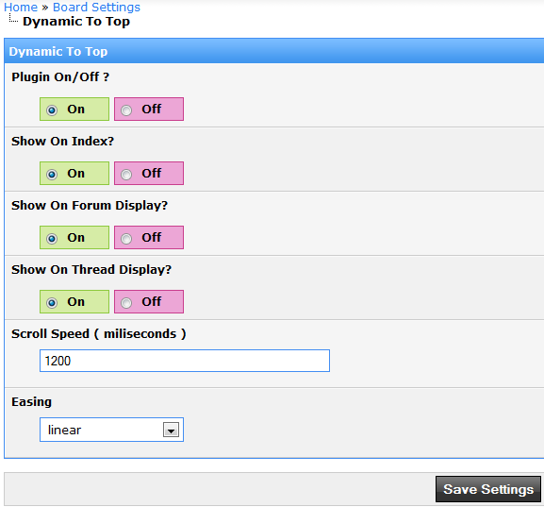
Task: Click the Easing setting label
Action: click(x=31, y=401)
